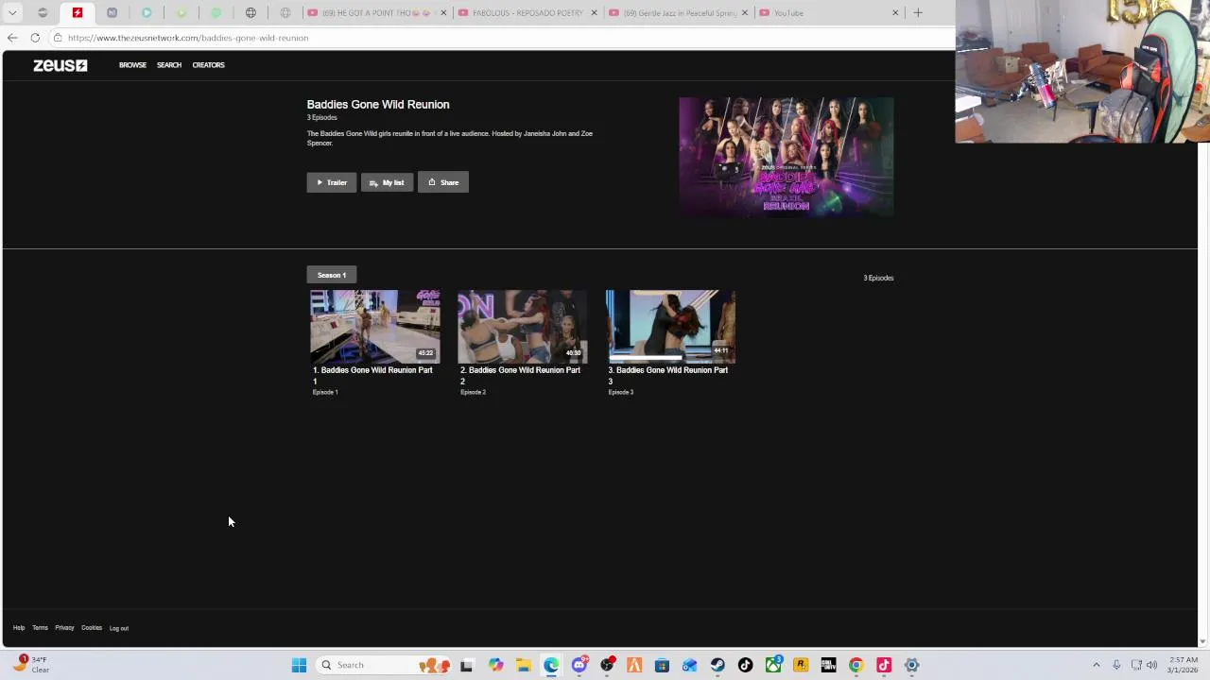Screen dimensions: 1210x680
Task: Open the Settings gear in taskbar
Action: (911, 665)
